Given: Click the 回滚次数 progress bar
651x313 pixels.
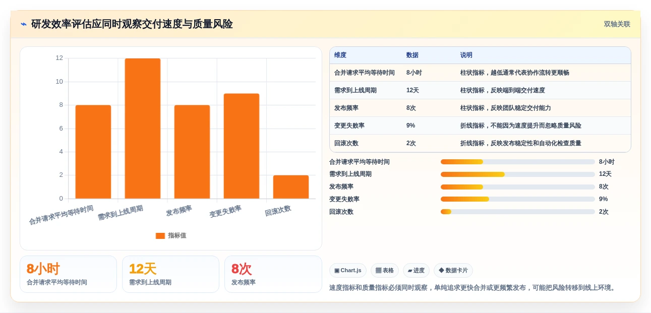Looking at the screenshot, I should (x=518, y=212).
